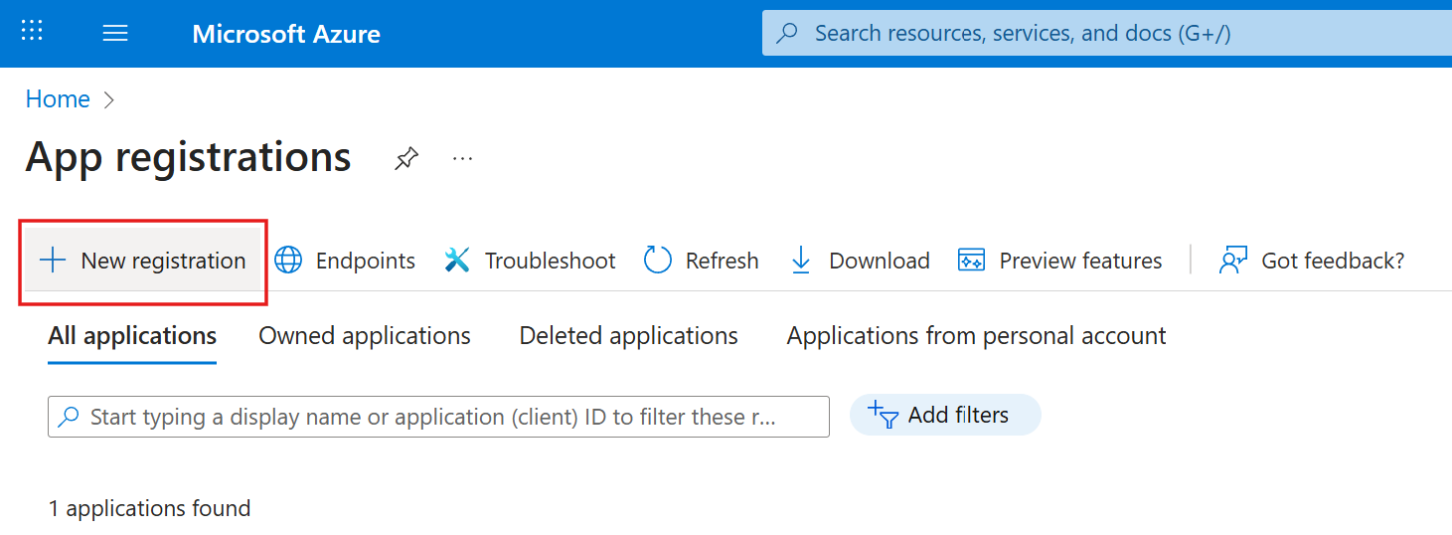The image size is (1452, 535).
Task: Click the top search resources box
Action: click(x=1103, y=34)
